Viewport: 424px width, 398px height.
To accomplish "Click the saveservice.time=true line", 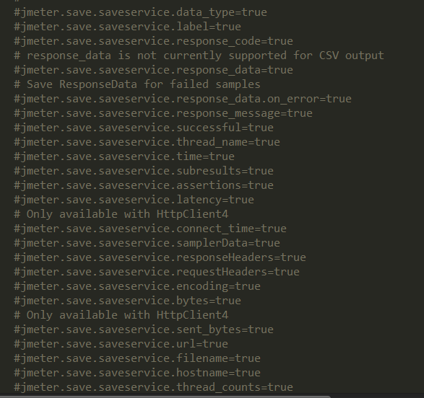I will pyautogui.click(x=124, y=156).
